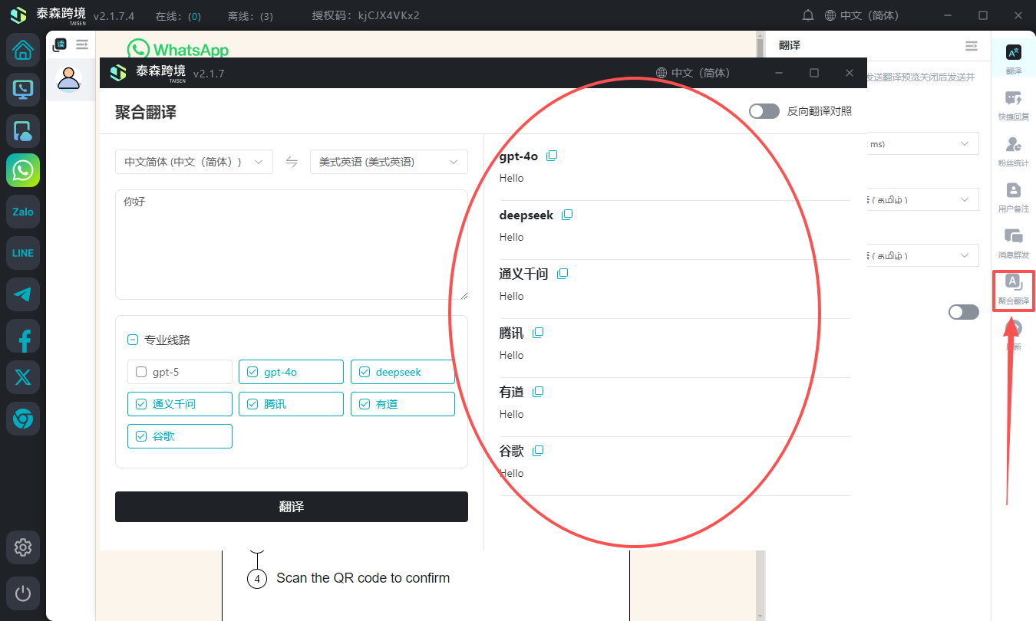Screen dimensions: 1036x621
Task: Enable the gpt-5 checkbox
Action: point(141,372)
